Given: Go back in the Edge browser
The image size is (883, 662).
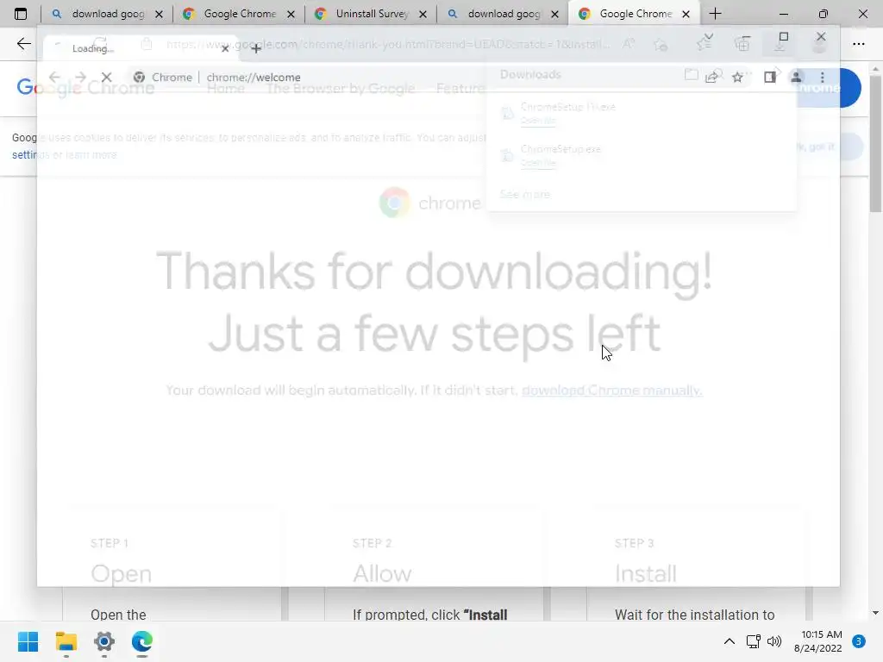Looking at the screenshot, I should point(23,43).
